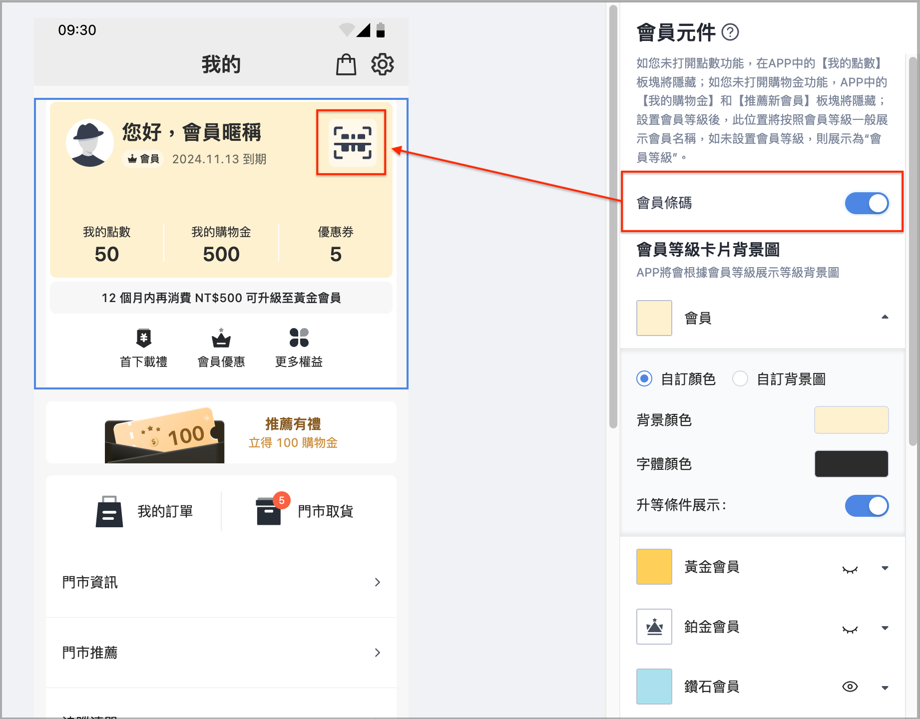Click the 門市資訊 menu row
The width and height of the screenshot is (920, 719).
coord(221,582)
